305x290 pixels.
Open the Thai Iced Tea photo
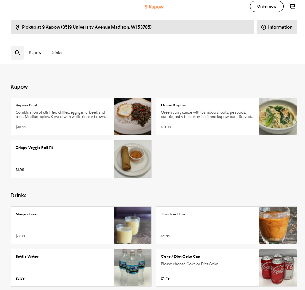point(278,225)
